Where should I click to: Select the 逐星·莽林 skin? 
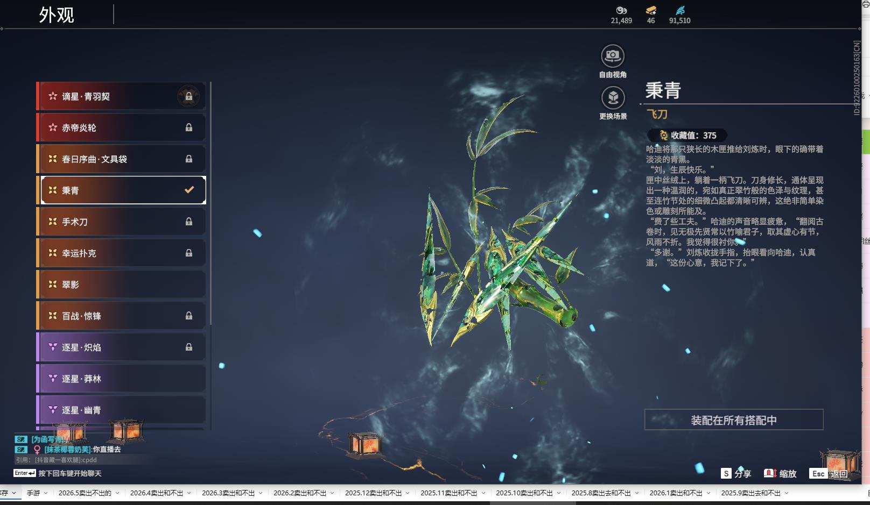pos(121,379)
